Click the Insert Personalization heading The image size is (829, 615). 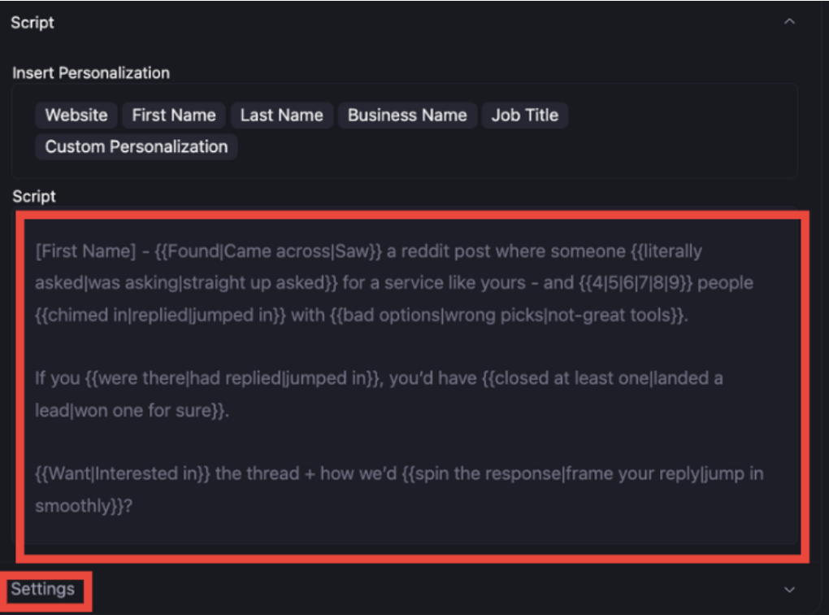click(90, 72)
